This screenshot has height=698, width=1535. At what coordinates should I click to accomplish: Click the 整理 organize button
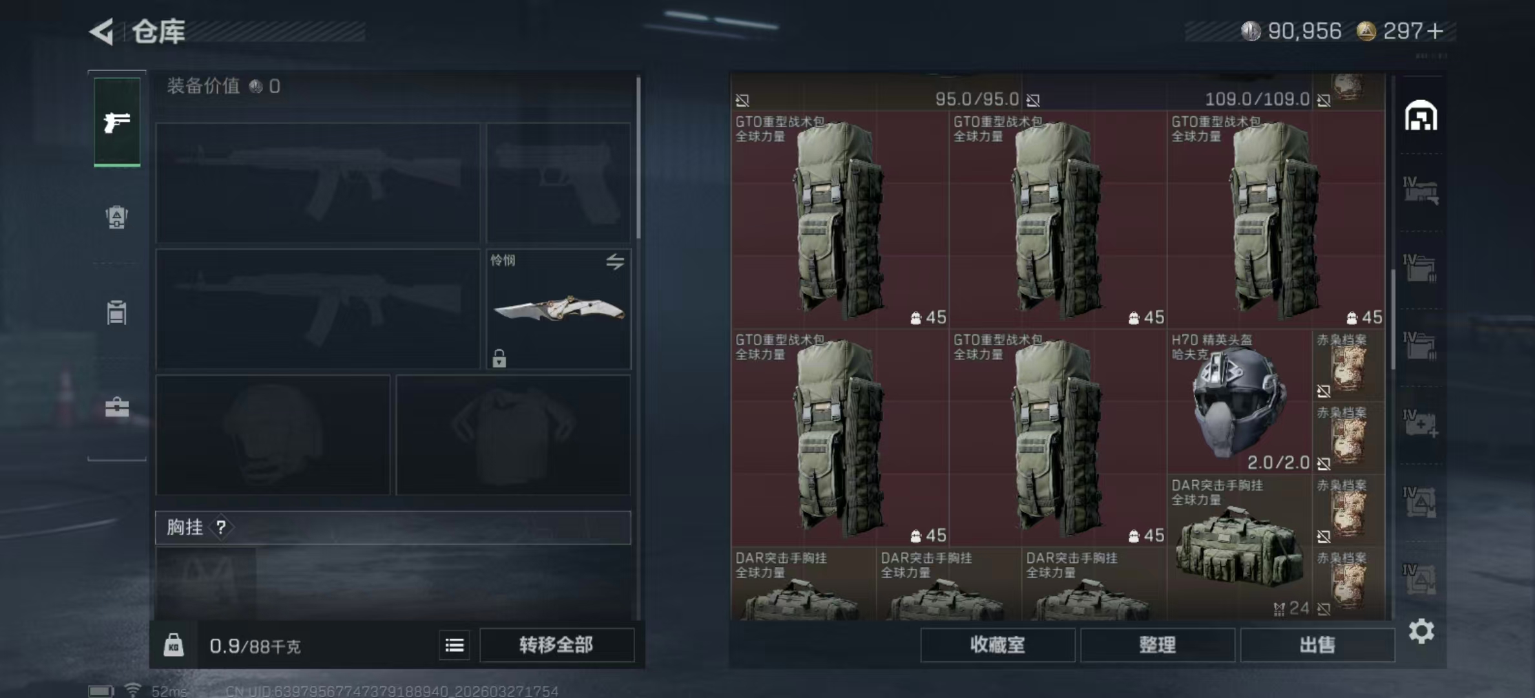[x=1157, y=645]
